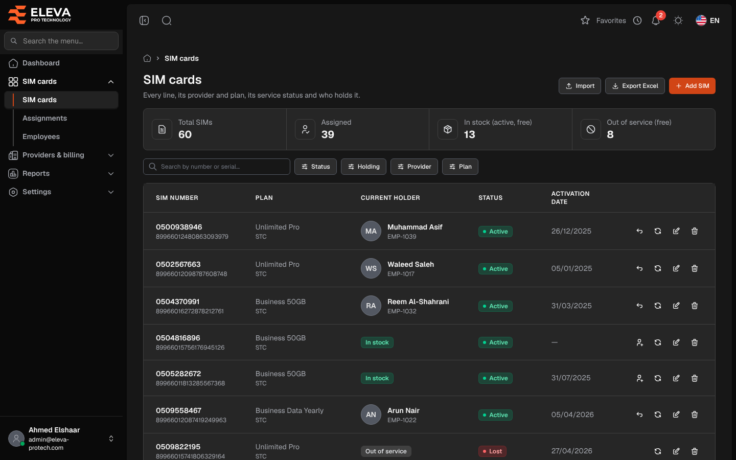Change status of SIM 0509822195 via refresh icon

[658, 451]
